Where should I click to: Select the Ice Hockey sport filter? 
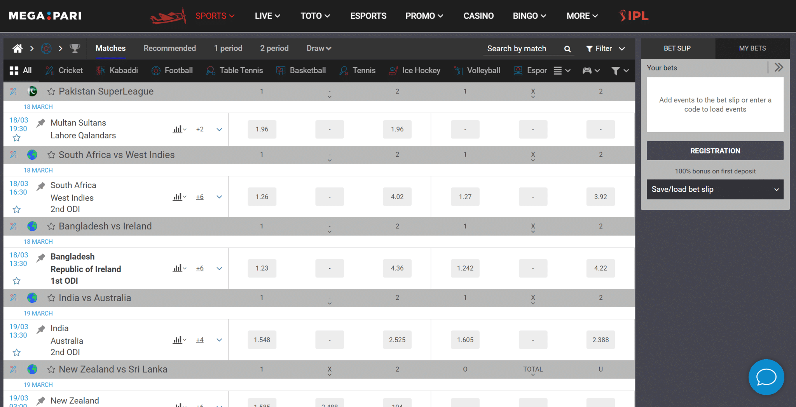[x=415, y=70]
